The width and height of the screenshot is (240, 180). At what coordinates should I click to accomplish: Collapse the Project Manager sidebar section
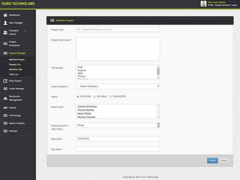click(17, 53)
